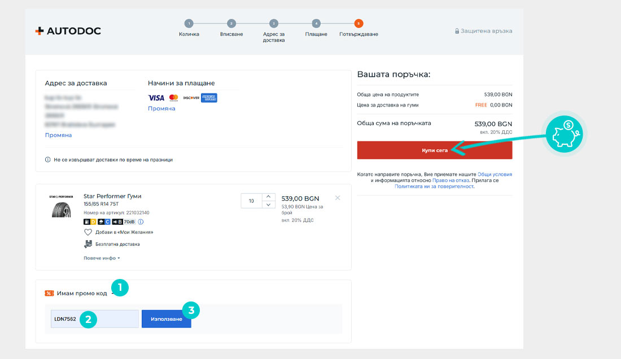This screenshot has height=359, width=621.
Task: Remove Star Performer tire with X icon
Action: tap(338, 198)
